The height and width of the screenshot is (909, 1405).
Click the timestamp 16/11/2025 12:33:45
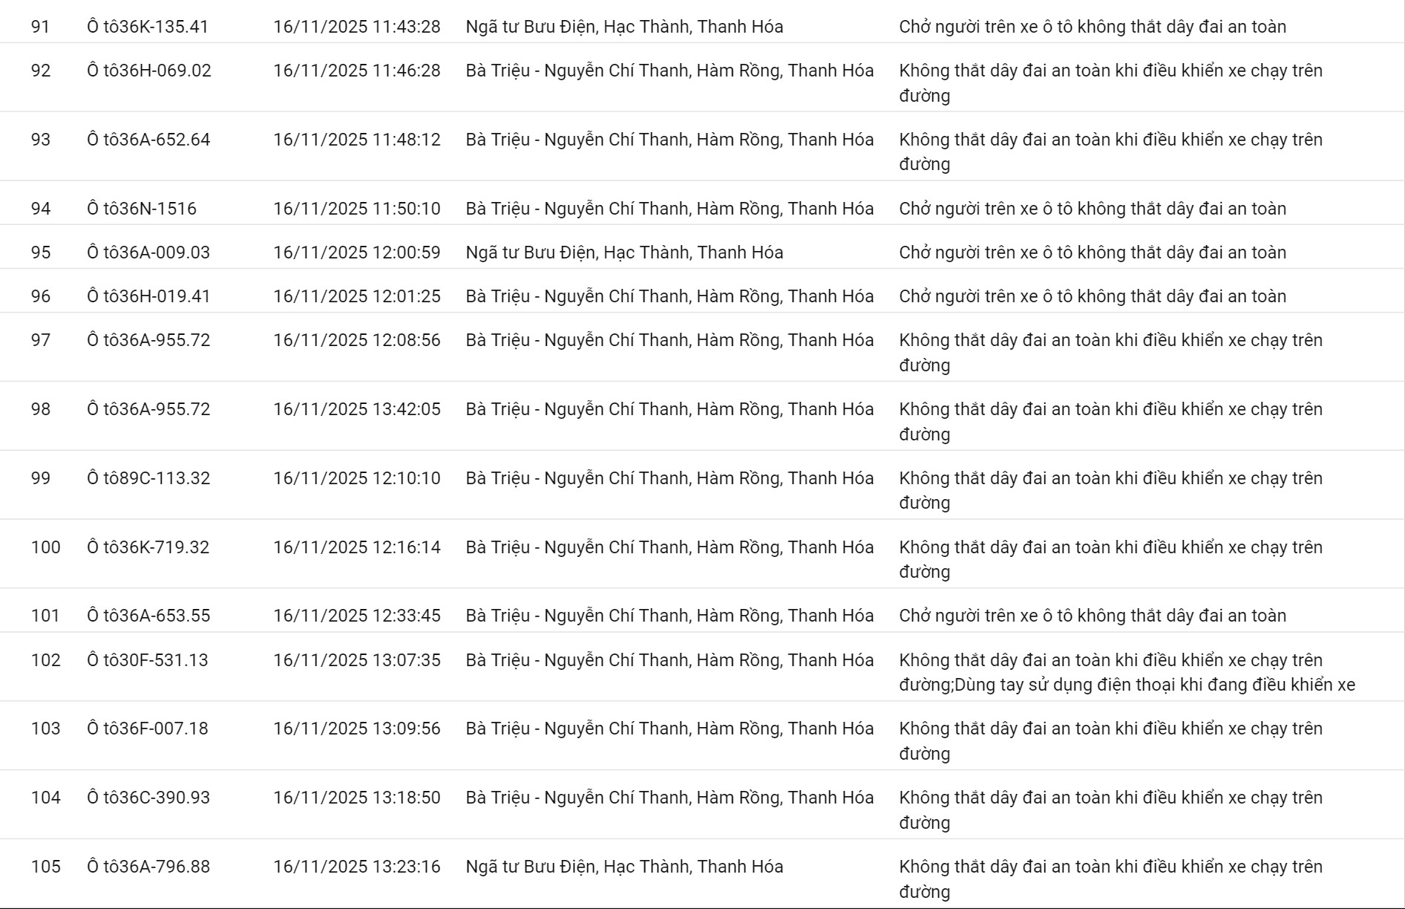tap(356, 616)
